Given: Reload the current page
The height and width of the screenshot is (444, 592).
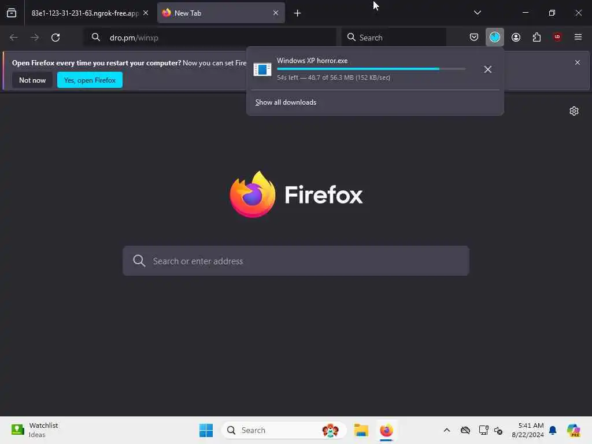Looking at the screenshot, I should click(x=55, y=38).
